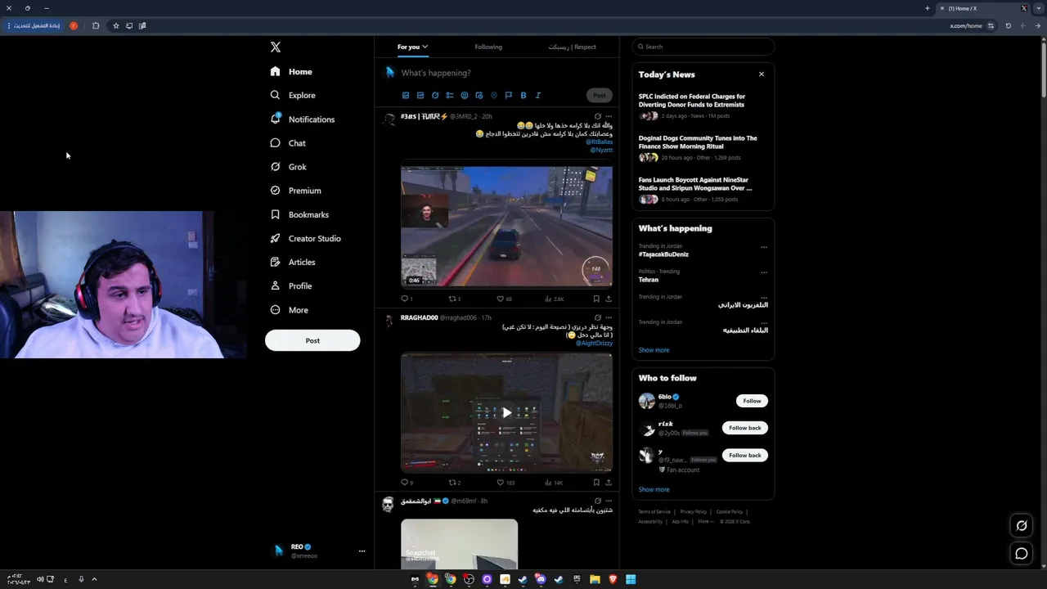Open Creator Studio in the sidebar
The image size is (1047, 589).
coord(305,239)
